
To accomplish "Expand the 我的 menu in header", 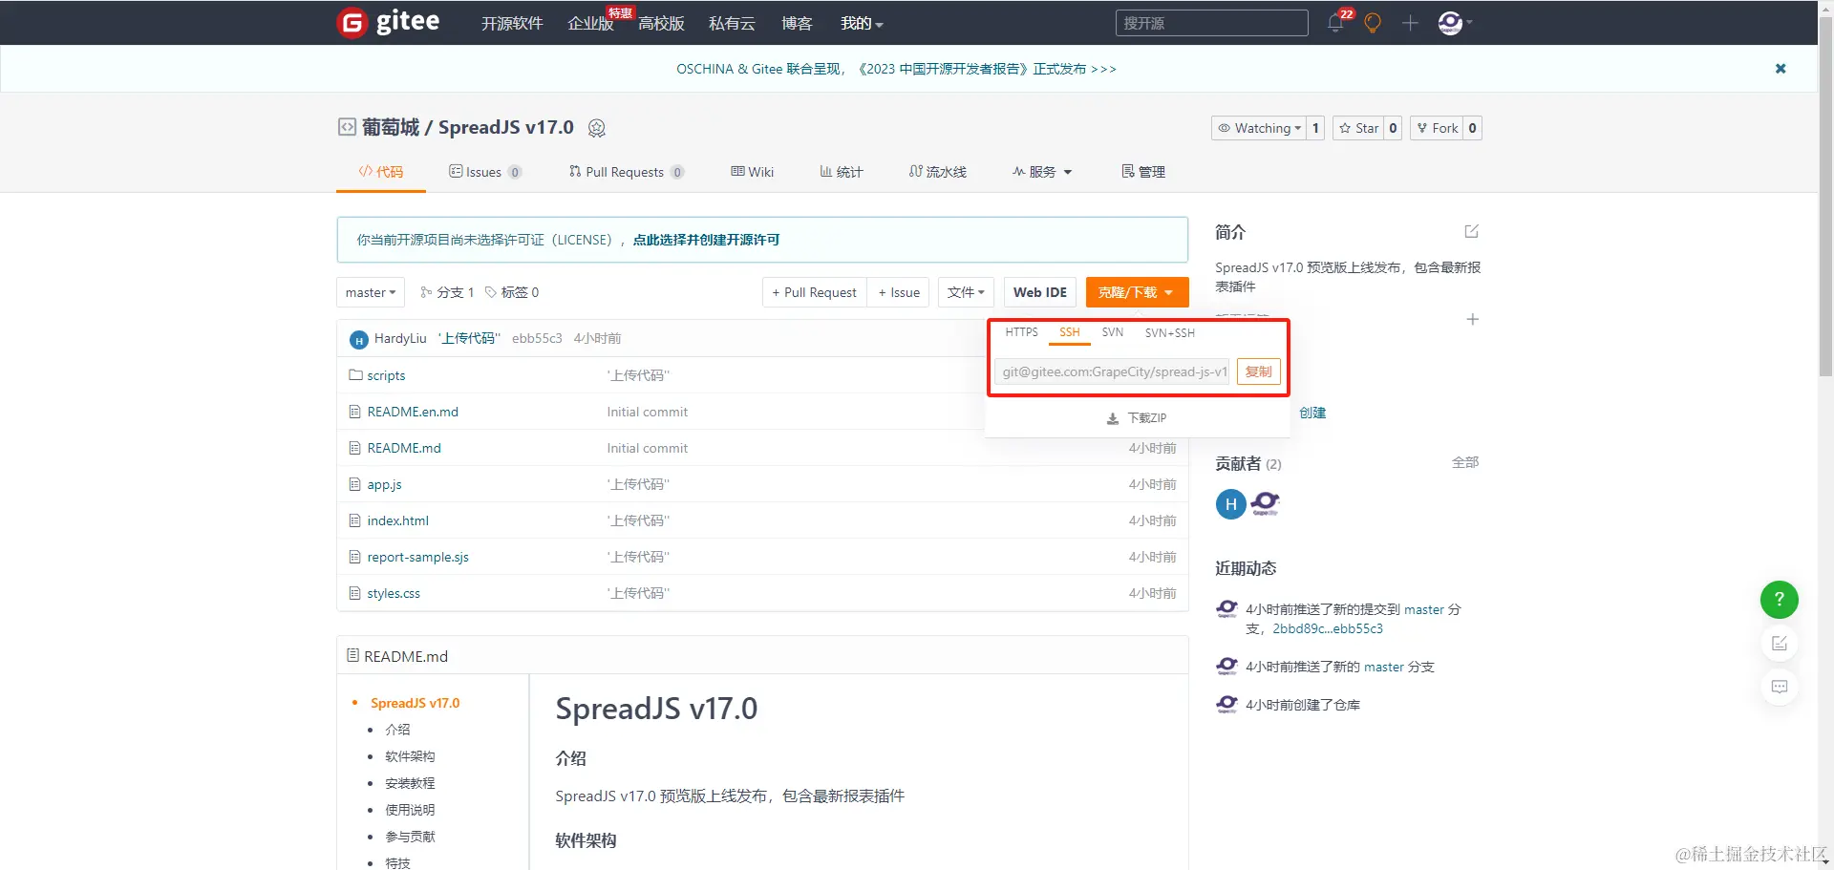I will (x=862, y=23).
